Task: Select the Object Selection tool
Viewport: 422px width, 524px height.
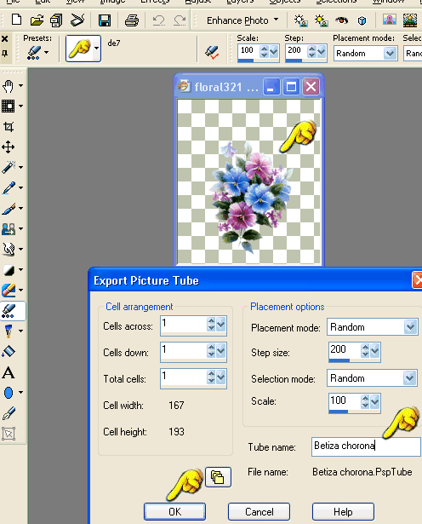Action: [x=9, y=434]
